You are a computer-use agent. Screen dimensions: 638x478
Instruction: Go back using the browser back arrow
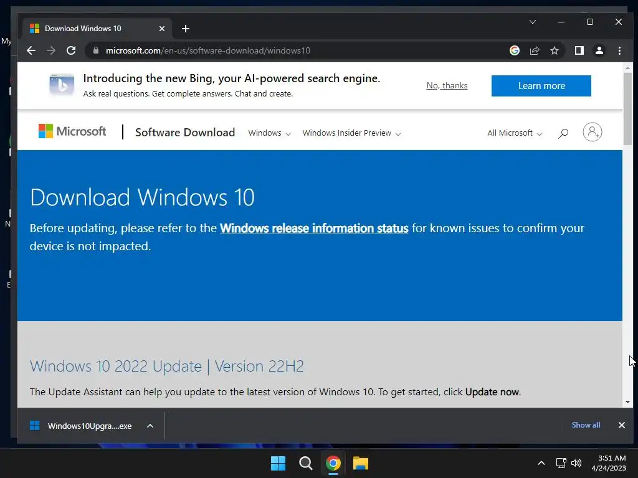point(31,50)
